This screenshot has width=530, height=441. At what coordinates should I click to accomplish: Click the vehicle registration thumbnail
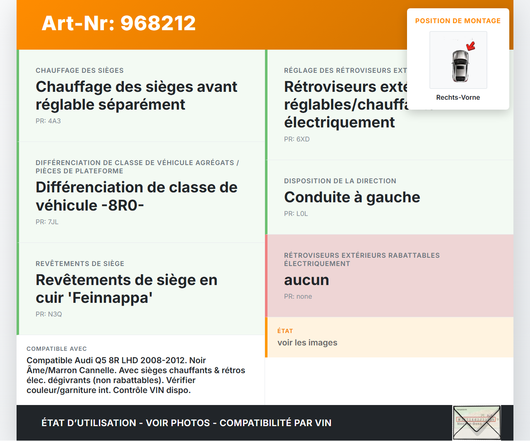[x=477, y=422]
